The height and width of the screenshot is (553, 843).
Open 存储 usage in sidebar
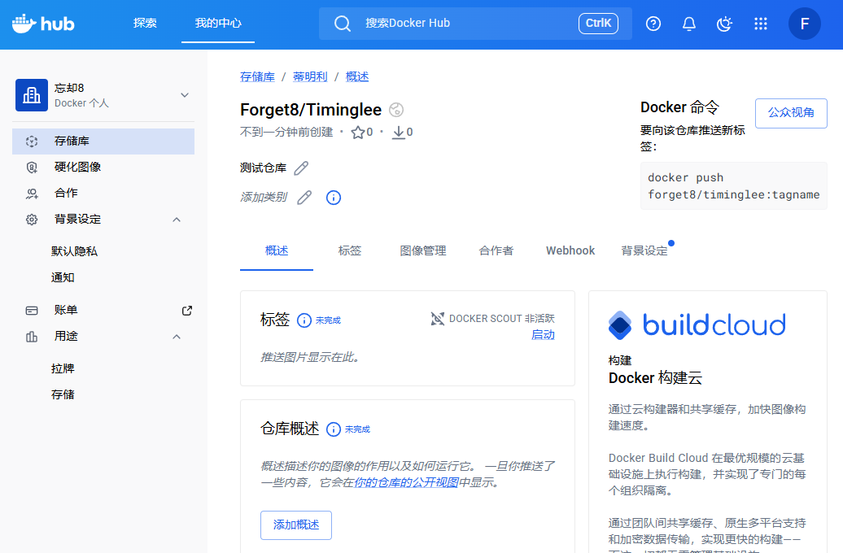point(63,395)
